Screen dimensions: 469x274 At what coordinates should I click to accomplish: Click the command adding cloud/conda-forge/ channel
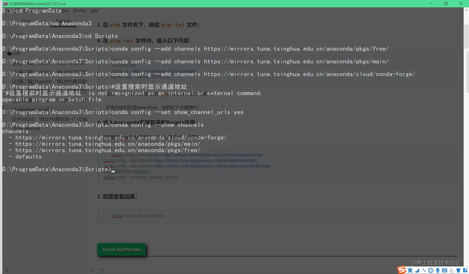click(209, 74)
